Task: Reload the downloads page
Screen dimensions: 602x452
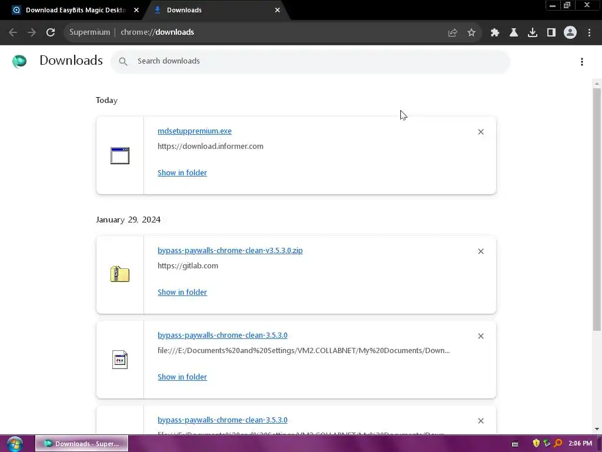Action: click(x=51, y=32)
